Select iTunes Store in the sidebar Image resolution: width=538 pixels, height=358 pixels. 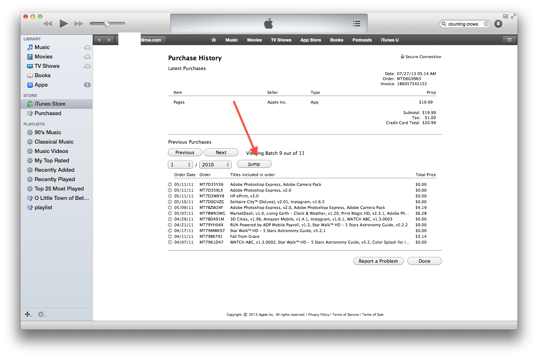click(x=56, y=104)
